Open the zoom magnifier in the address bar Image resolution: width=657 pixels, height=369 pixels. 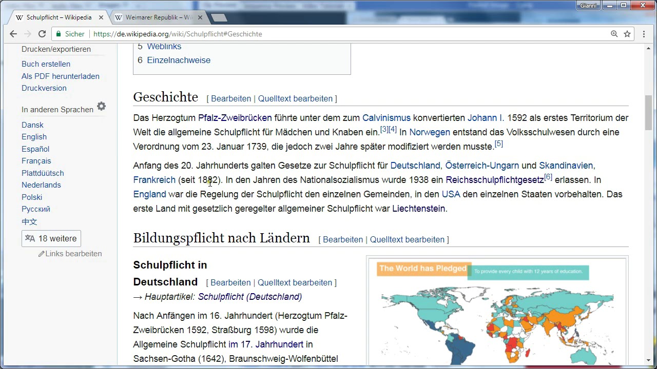click(614, 34)
